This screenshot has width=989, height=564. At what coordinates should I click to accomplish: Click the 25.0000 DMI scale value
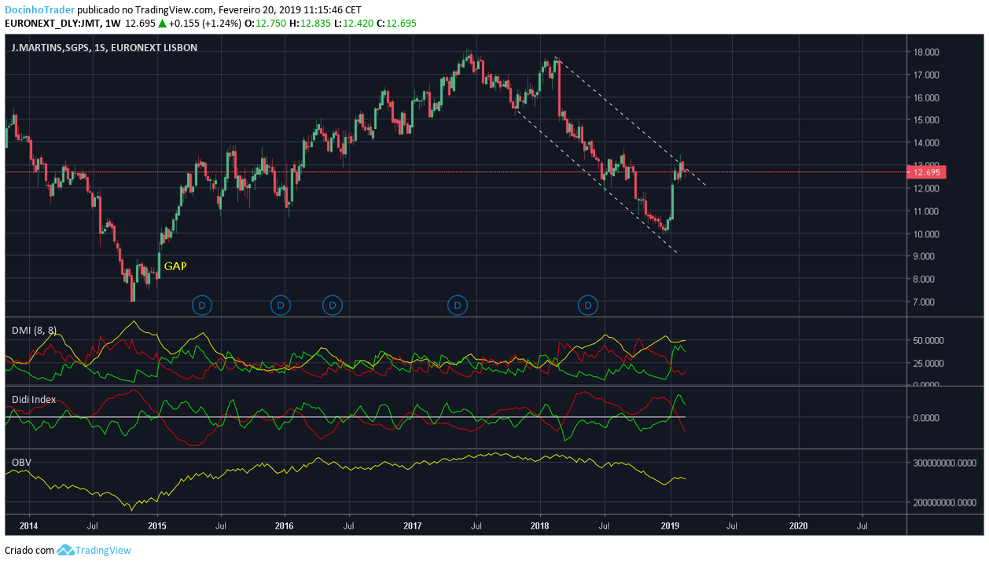pyautogui.click(x=928, y=364)
